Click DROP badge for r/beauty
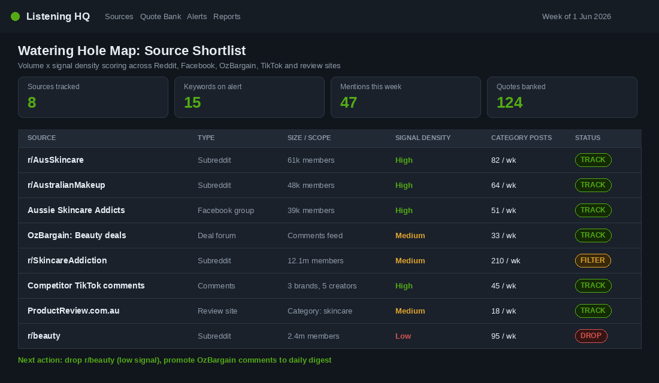The width and height of the screenshot is (659, 383). point(591,336)
